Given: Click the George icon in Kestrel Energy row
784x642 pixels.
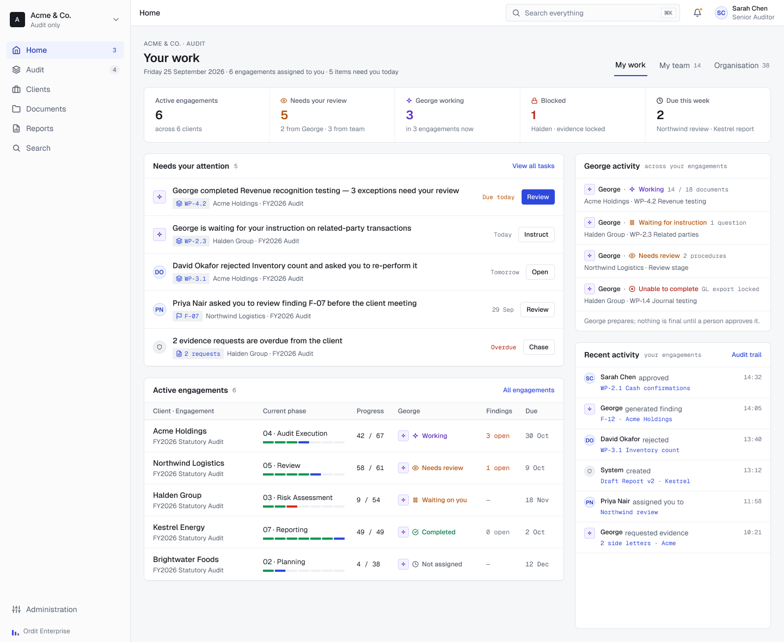Looking at the screenshot, I should pyautogui.click(x=403, y=532).
